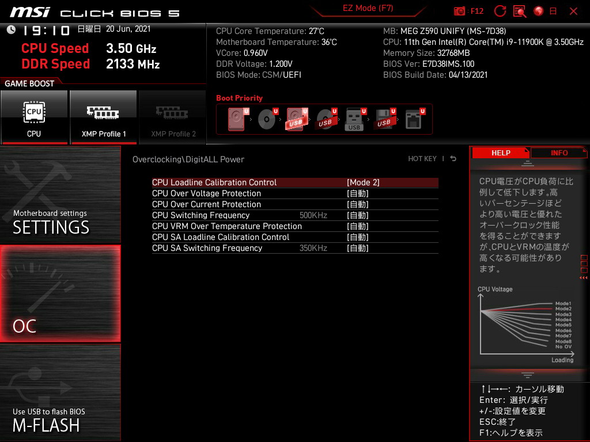Enable XMP Profile 2

pos(173,117)
